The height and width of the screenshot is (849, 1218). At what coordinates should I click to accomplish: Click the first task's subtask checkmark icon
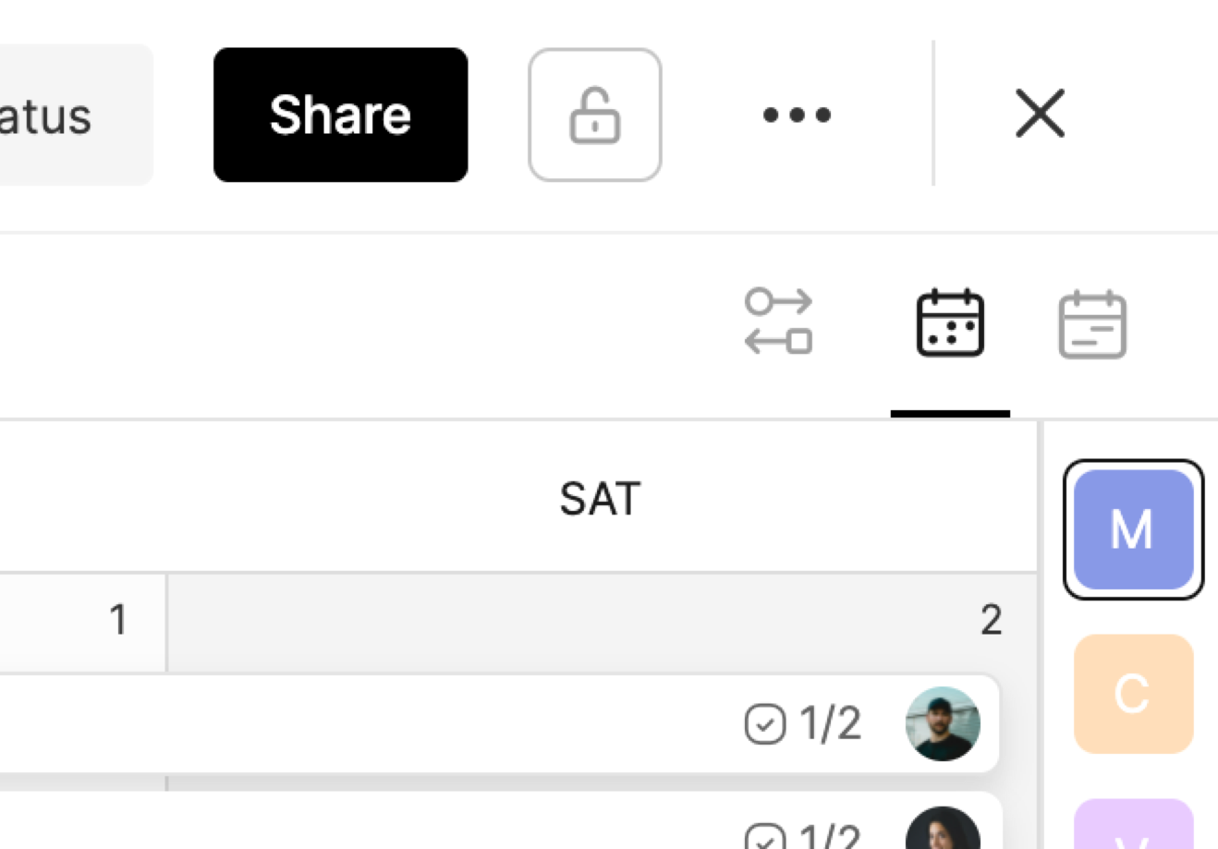click(764, 724)
